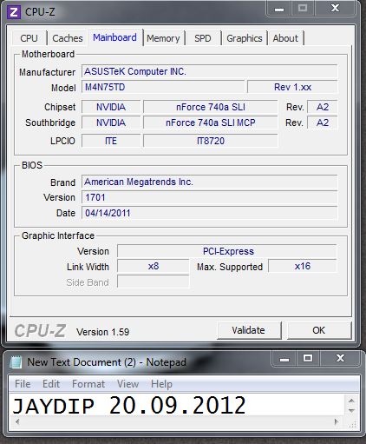The height and width of the screenshot is (444, 366).
Task: Click the Graphic Interface version PCI-Express field
Action: coord(227,251)
